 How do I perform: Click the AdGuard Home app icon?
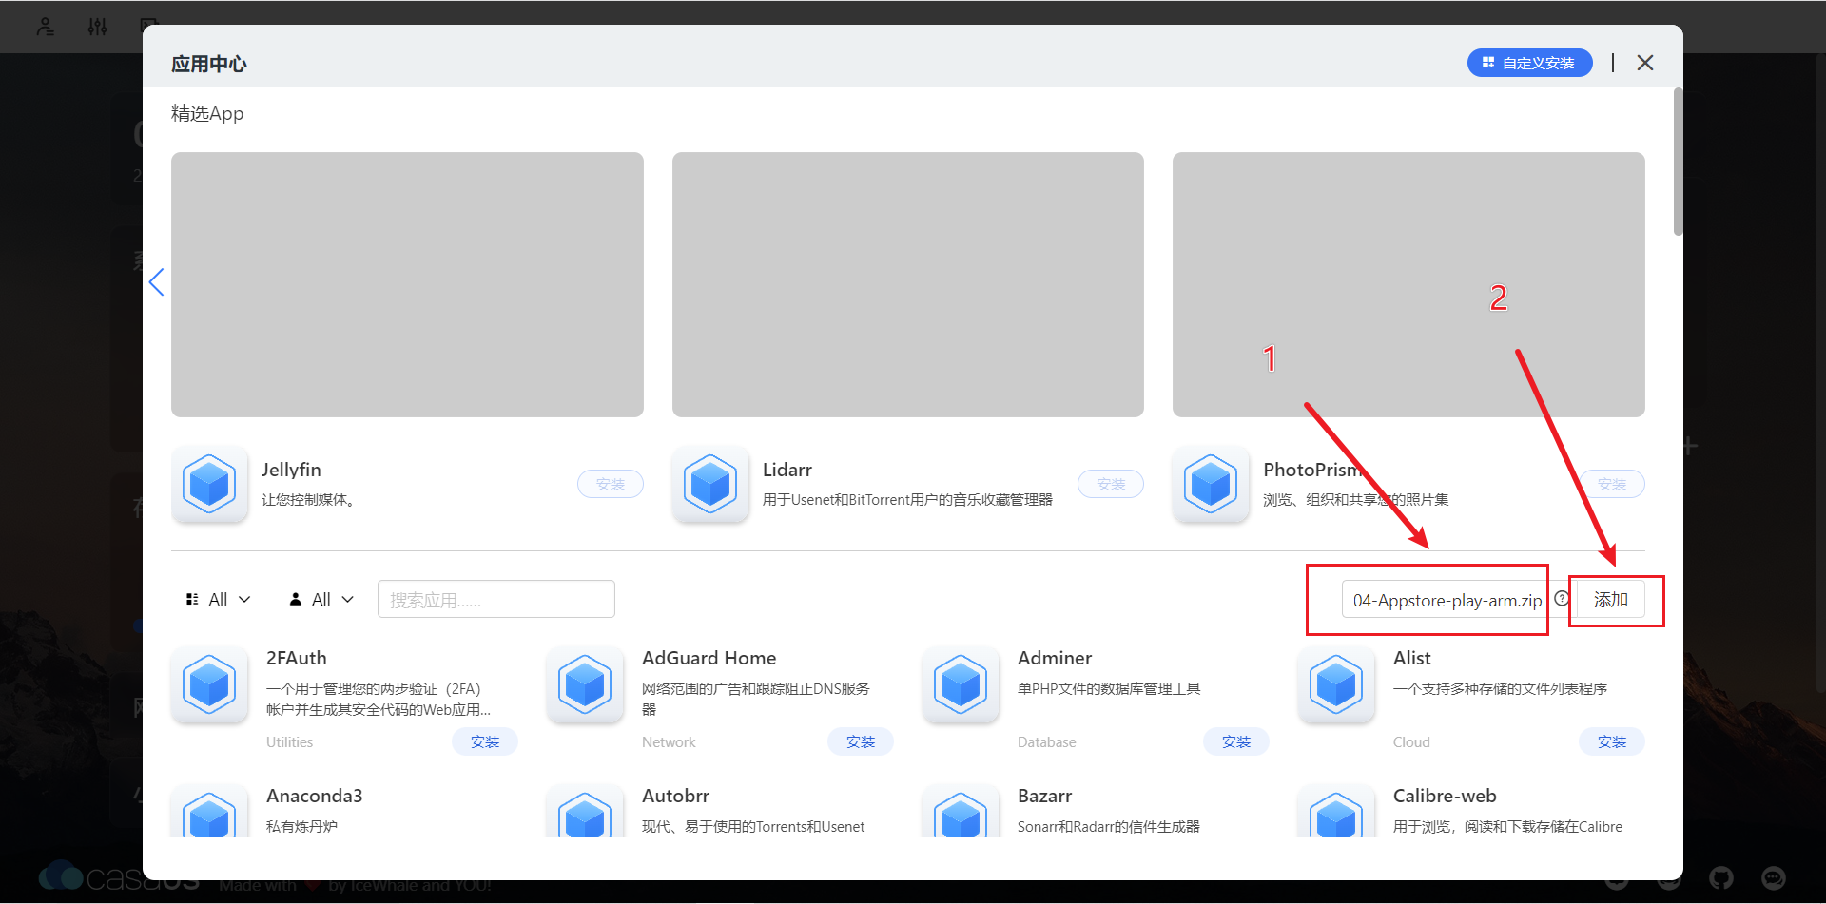click(585, 684)
